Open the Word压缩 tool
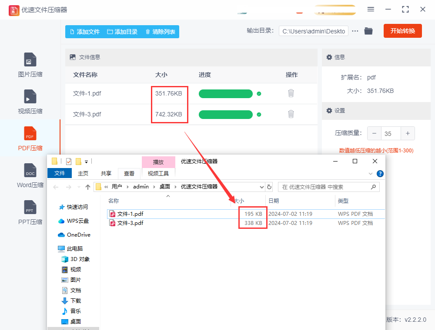The width and height of the screenshot is (435, 330). [30, 175]
